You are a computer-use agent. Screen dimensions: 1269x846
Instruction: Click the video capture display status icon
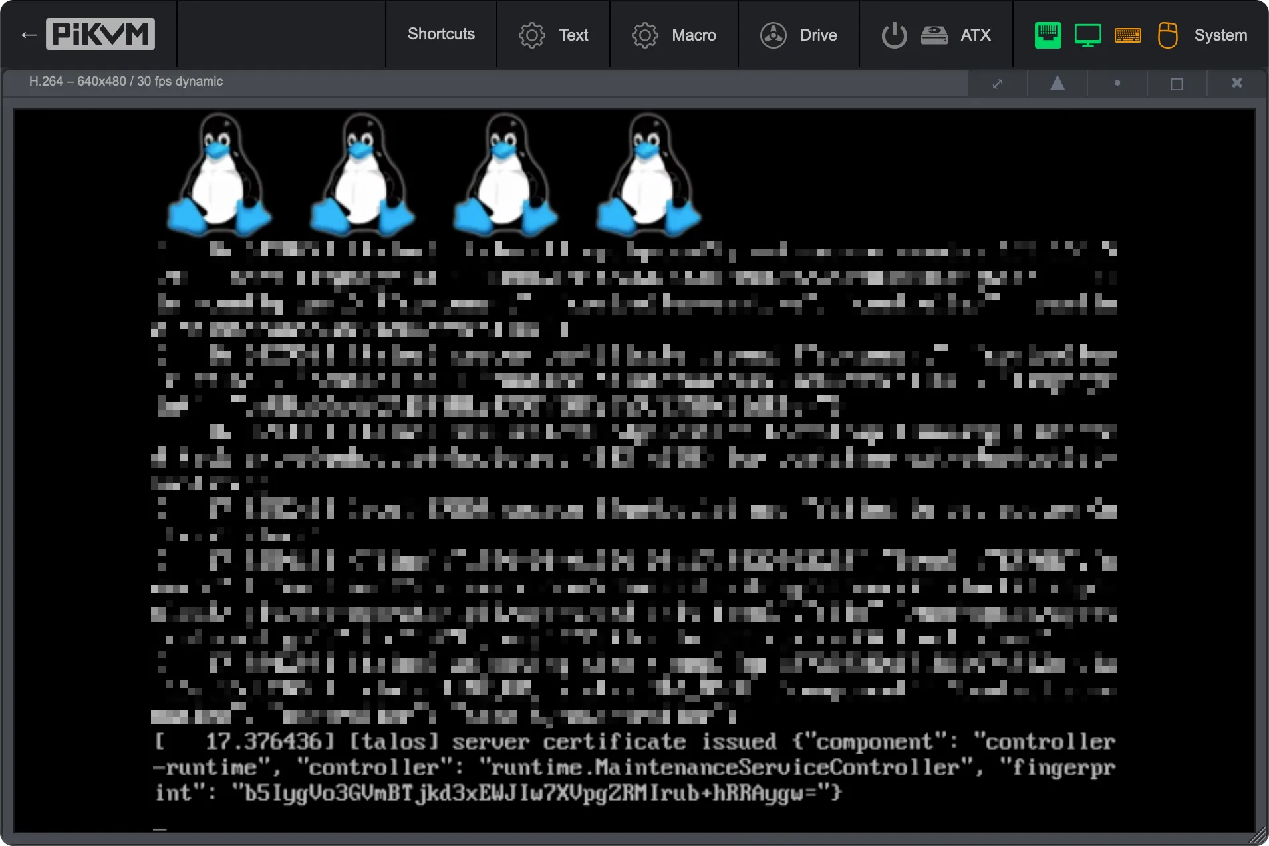tap(1087, 35)
